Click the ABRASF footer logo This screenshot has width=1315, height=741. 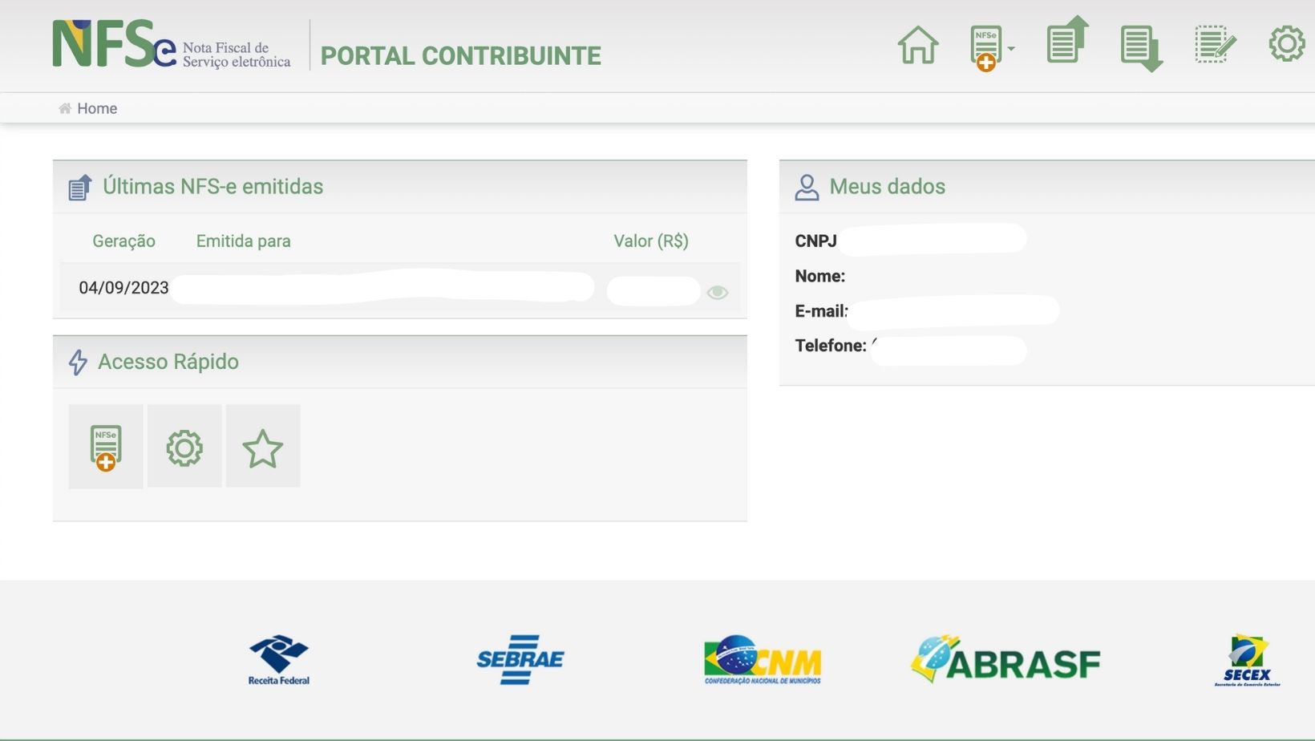(1005, 661)
